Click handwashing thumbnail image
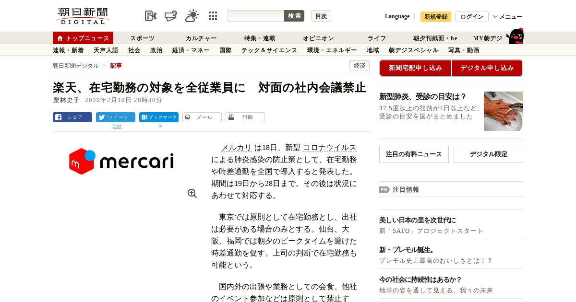Viewport: 576px width, 302px height. 504,111
